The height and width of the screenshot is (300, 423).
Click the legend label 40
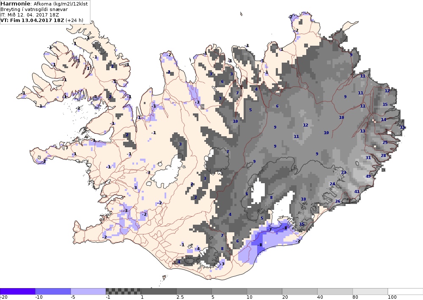pos(320,297)
